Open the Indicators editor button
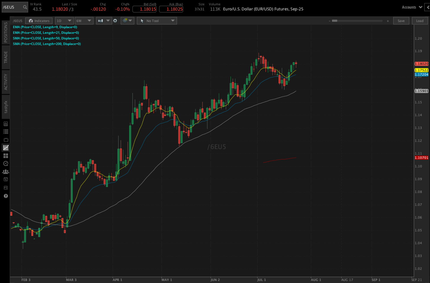430x283 pixels. coord(39,21)
